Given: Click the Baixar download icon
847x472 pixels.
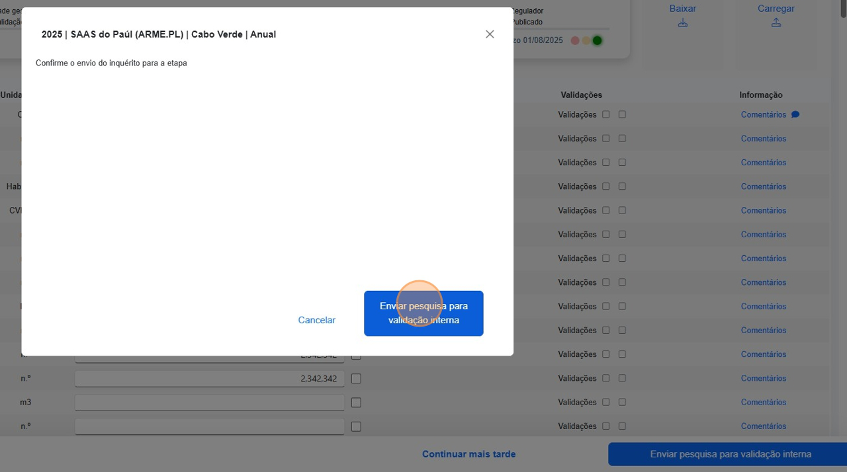Looking at the screenshot, I should (x=682, y=22).
